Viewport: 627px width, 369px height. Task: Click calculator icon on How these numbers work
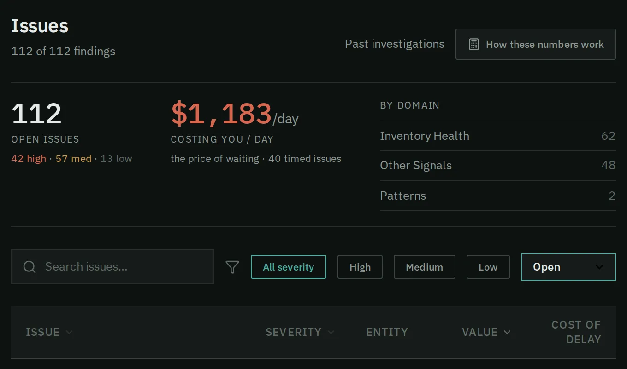point(473,44)
